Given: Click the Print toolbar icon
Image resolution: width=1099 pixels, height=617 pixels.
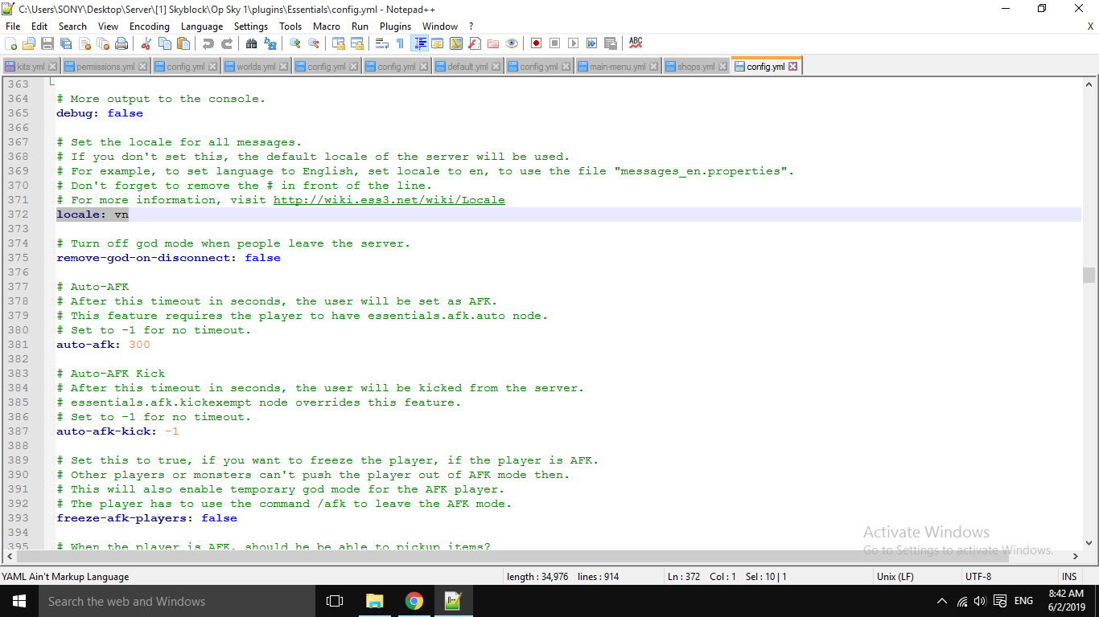Looking at the screenshot, I should point(121,43).
